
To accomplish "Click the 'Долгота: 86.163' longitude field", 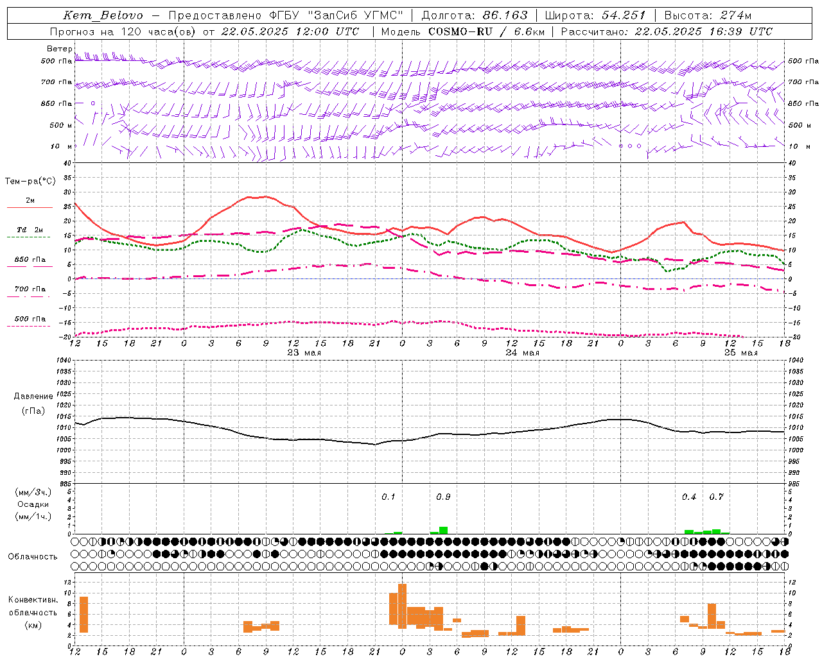I will click(475, 15).
